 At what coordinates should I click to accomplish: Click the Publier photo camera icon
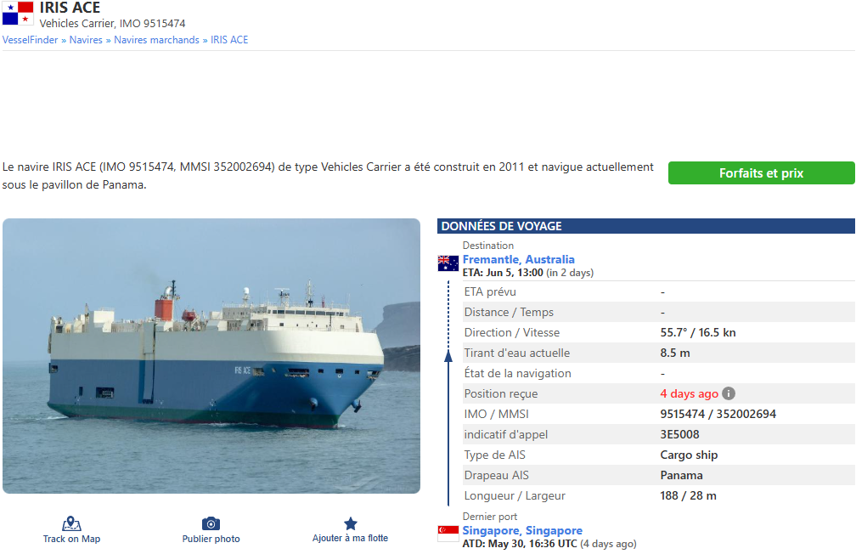point(211,524)
